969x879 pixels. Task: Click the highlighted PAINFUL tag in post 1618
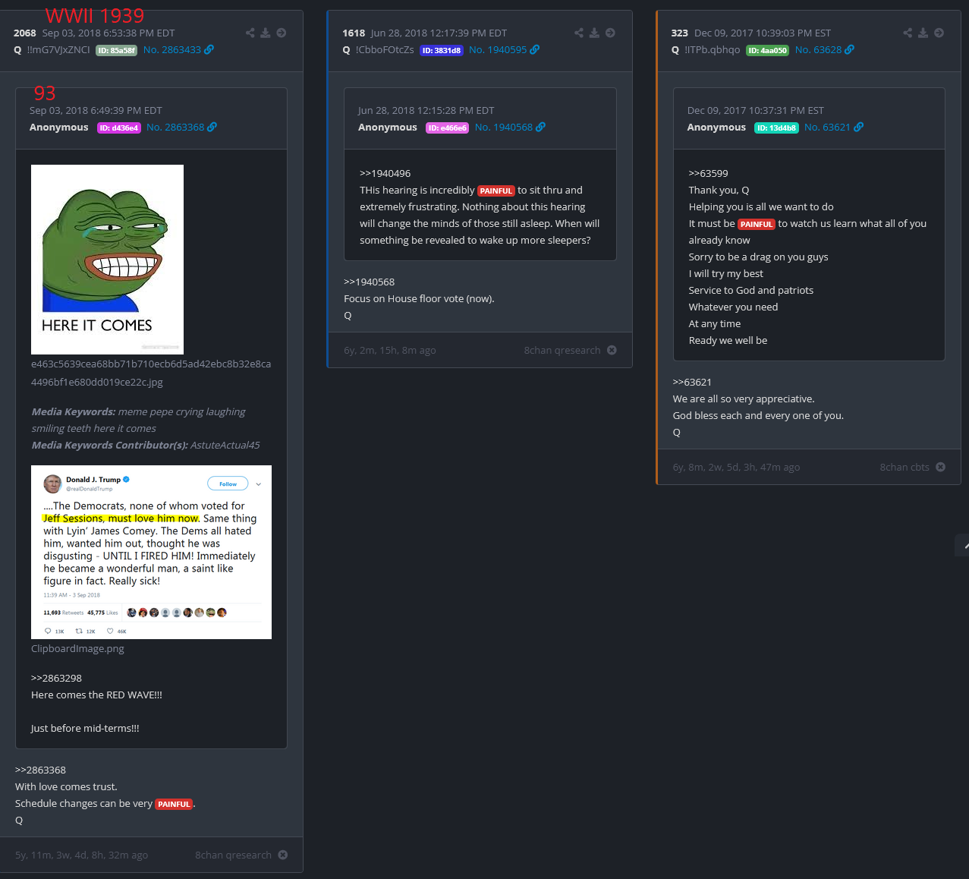pos(496,191)
